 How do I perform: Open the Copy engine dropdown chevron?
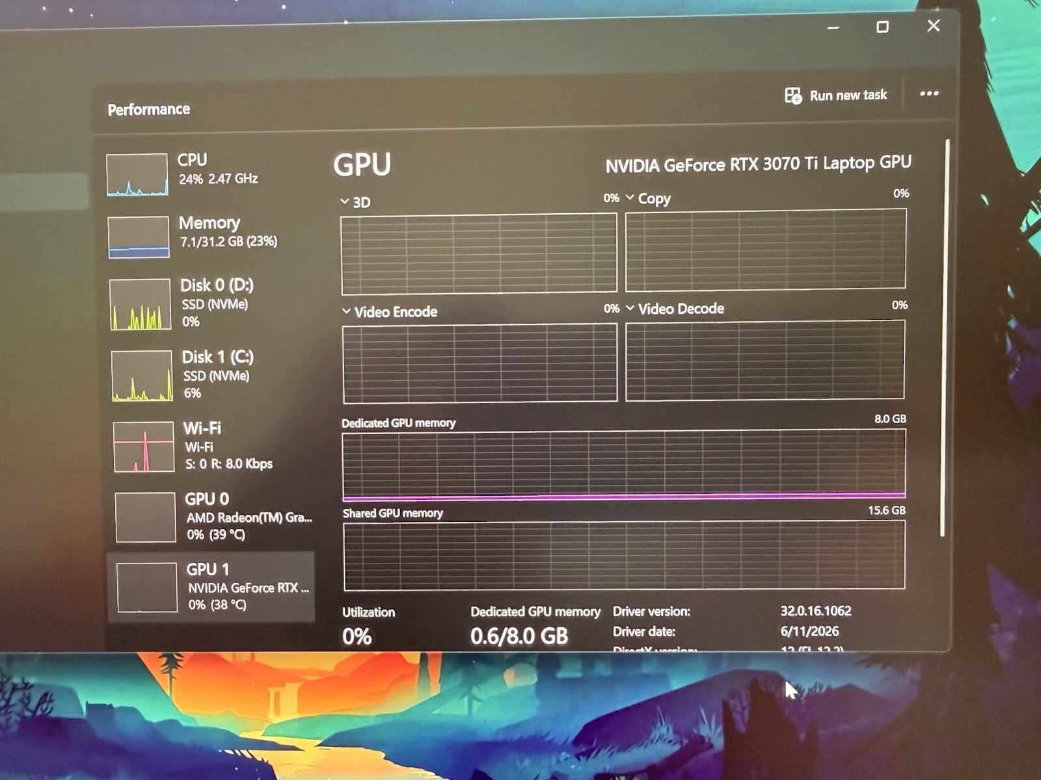pos(630,197)
